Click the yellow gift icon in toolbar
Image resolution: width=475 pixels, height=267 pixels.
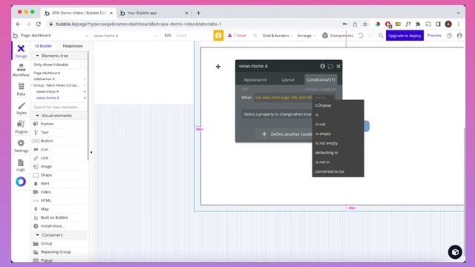(x=218, y=36)
